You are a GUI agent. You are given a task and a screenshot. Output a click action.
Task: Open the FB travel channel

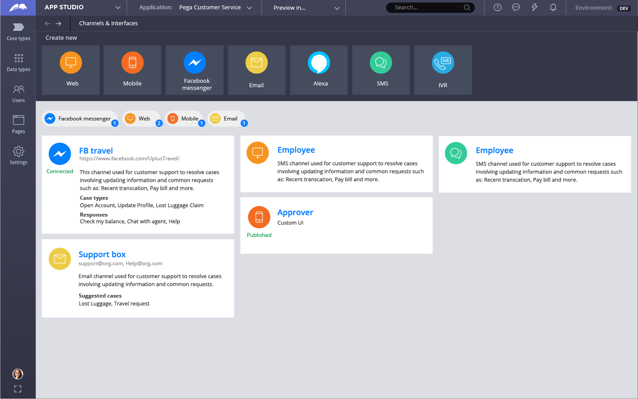pos(96,151)
